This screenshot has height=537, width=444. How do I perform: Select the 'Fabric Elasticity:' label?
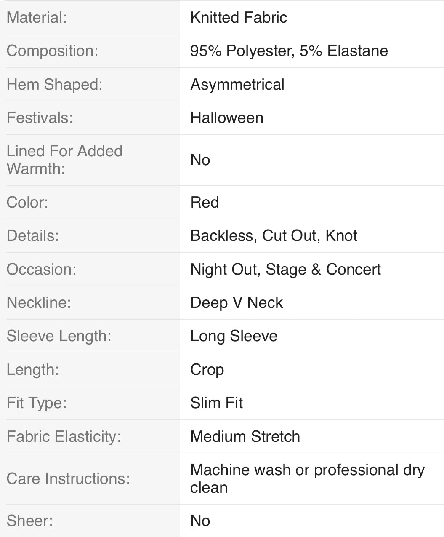pos(64,436)
